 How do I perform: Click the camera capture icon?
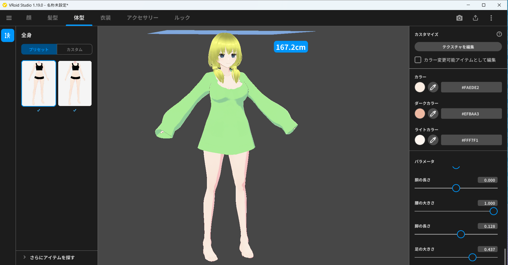(x=459, y=18)
